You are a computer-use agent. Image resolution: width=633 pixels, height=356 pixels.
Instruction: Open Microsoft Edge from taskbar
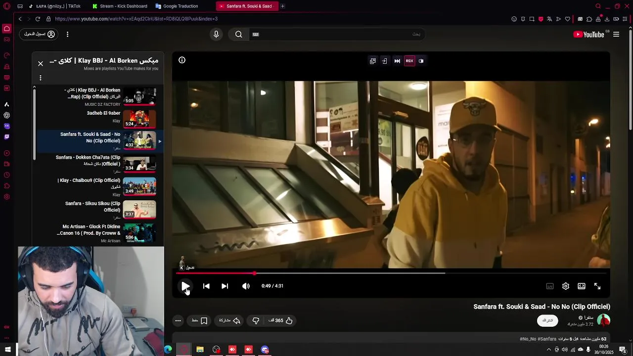tap(168, 350)
